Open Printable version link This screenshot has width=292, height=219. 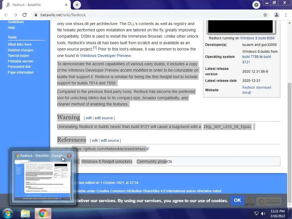(x=21, y=61)
